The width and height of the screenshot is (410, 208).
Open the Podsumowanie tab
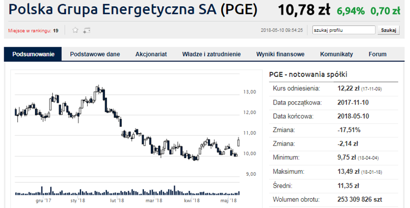[33, 54]
